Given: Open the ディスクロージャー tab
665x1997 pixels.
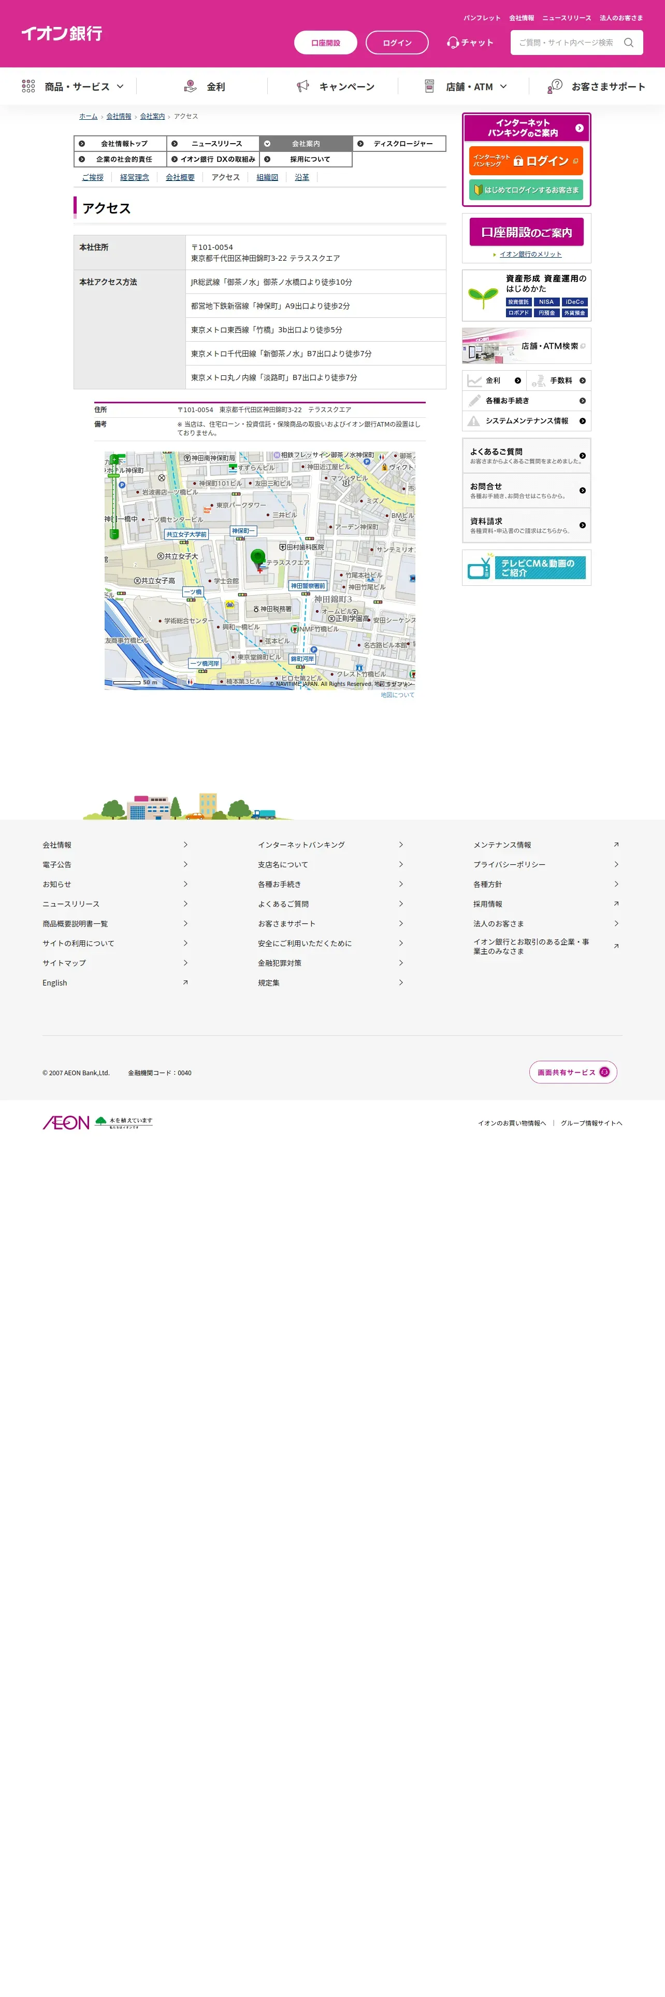Looking at the screenshot, I should (x=399, y=144).
